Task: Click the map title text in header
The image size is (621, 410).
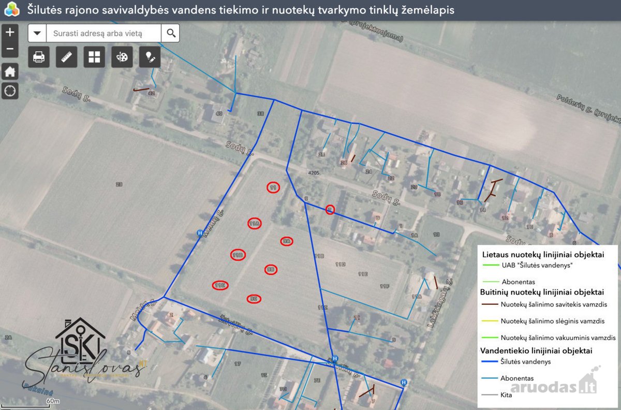Action: [x=241, y=10]
